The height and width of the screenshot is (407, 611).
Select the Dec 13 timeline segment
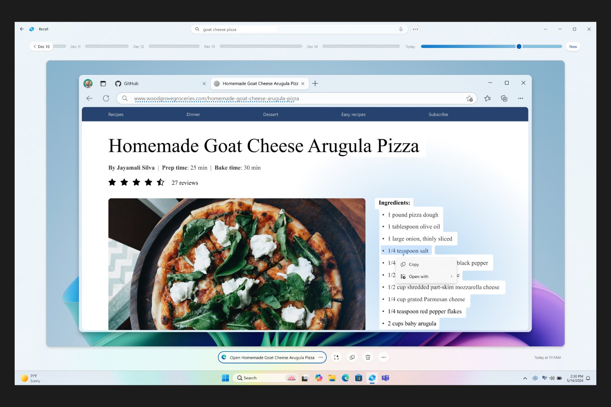tap(261, 46)
